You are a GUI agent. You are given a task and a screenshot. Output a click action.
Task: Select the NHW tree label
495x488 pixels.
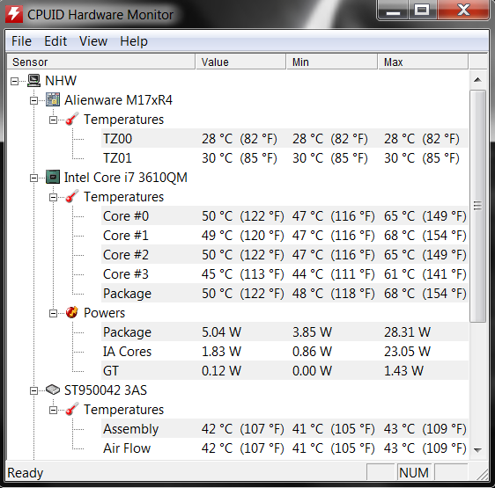click(61, 80)
